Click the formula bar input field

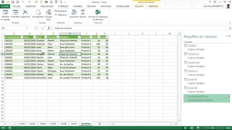tap(141, 28)
